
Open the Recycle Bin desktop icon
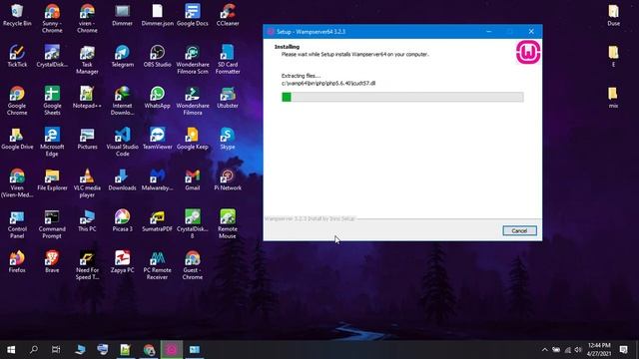coord(17,16)
